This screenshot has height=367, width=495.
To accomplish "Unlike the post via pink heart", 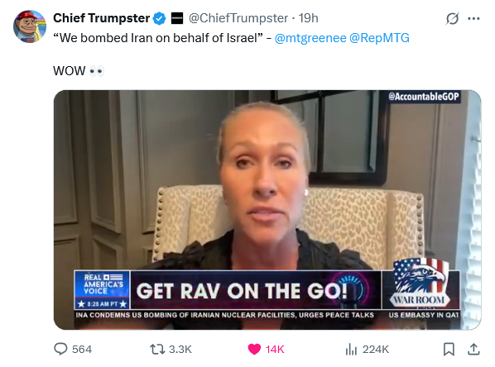I will click(254, 349).
